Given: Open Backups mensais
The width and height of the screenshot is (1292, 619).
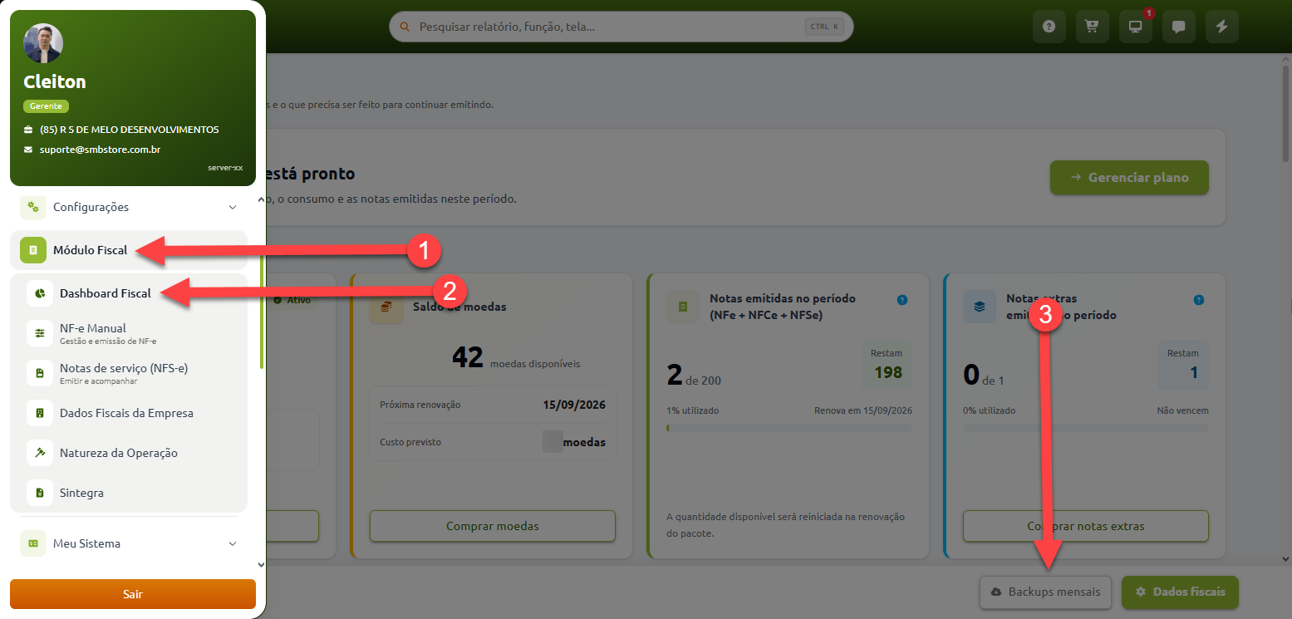Looking at the screenshot, I should pos(1046,592).
